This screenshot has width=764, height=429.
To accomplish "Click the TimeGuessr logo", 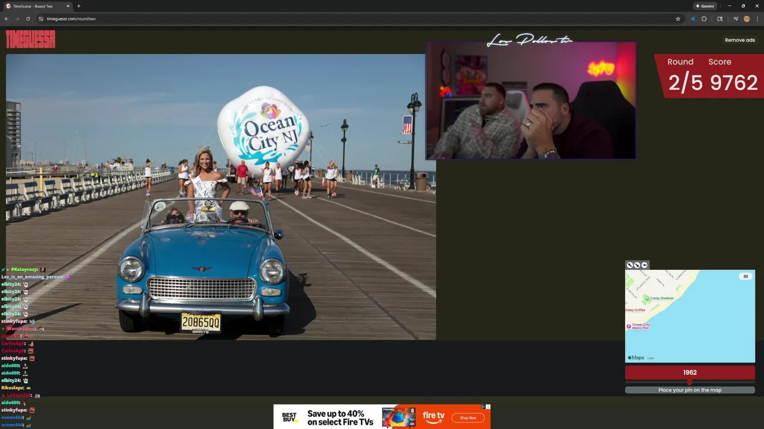I will 30,39.
